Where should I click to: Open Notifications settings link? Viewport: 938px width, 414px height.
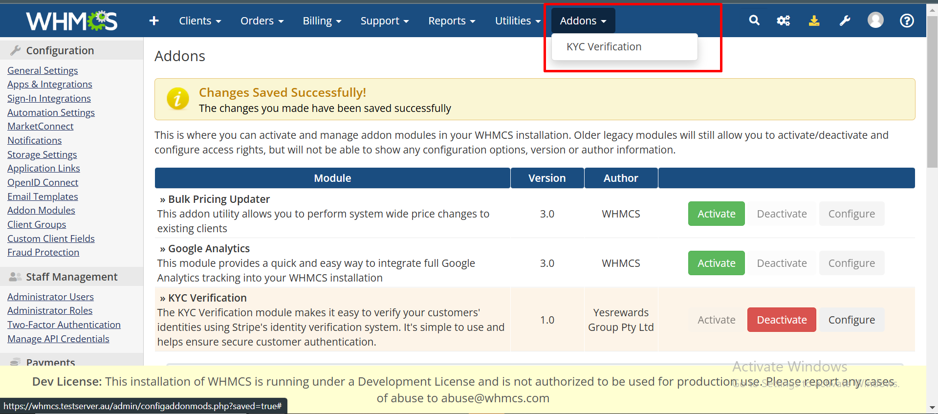coord(34,140)
